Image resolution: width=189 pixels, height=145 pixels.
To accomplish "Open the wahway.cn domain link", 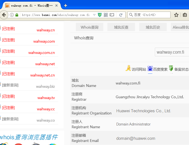I will point(46,30).
